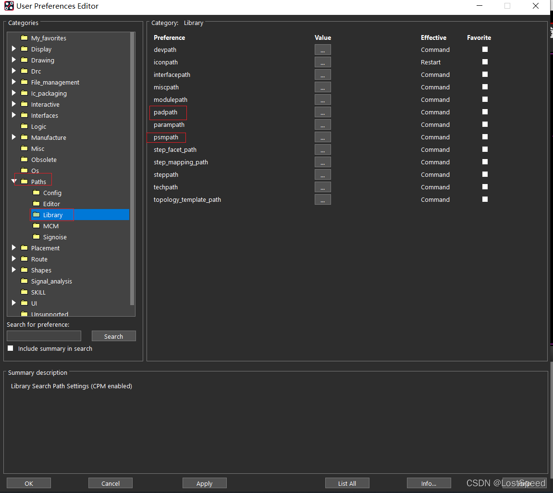Expand the Manufacture category node
This screenshot has width=553, height=493.
[14, 137]
